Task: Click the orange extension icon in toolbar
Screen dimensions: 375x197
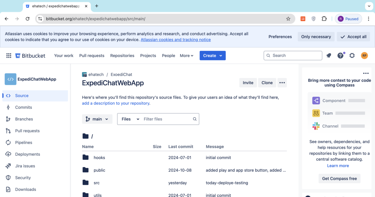Action: 303,19
